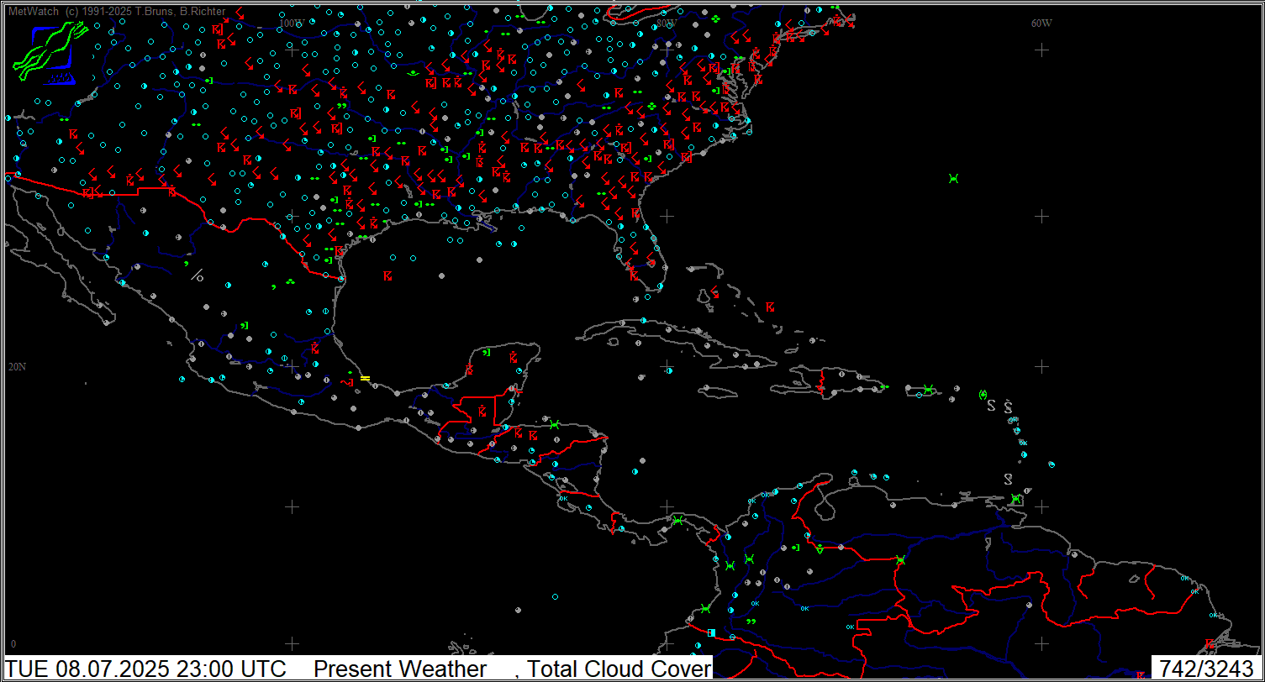Click the 'OK' station label in French Guiana
Viewport: 1265px width, 682px height.
[x=1184, y=578]
